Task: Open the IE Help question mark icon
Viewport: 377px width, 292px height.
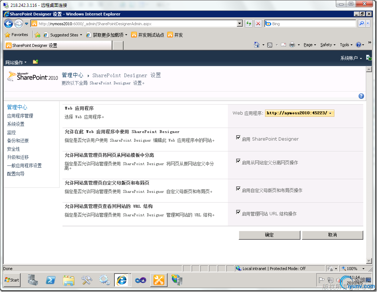Action: click(x=359, y=45)
